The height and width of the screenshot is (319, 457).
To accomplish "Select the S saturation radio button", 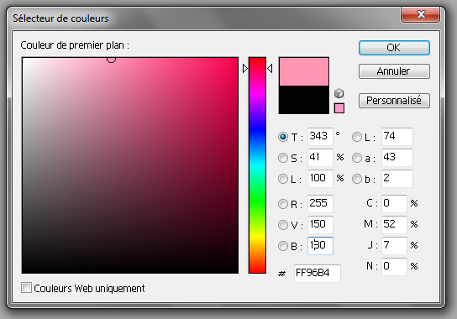I will point(283,158).
